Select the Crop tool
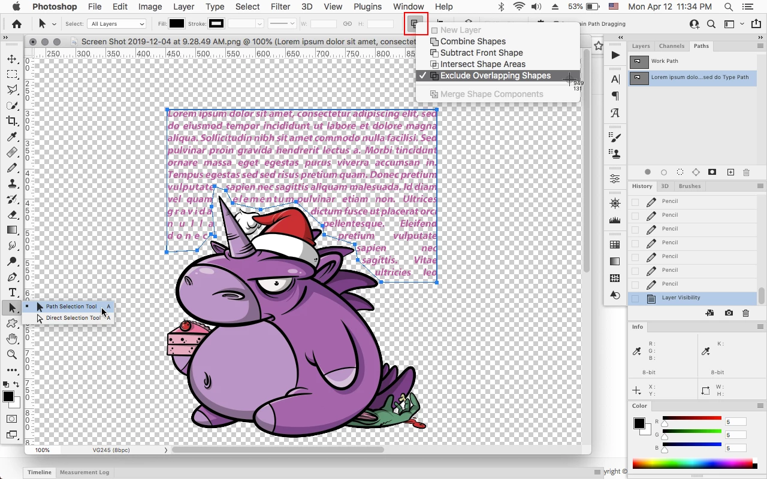The width and height of the screenshot is (767, 479). (x=12, y=121)
